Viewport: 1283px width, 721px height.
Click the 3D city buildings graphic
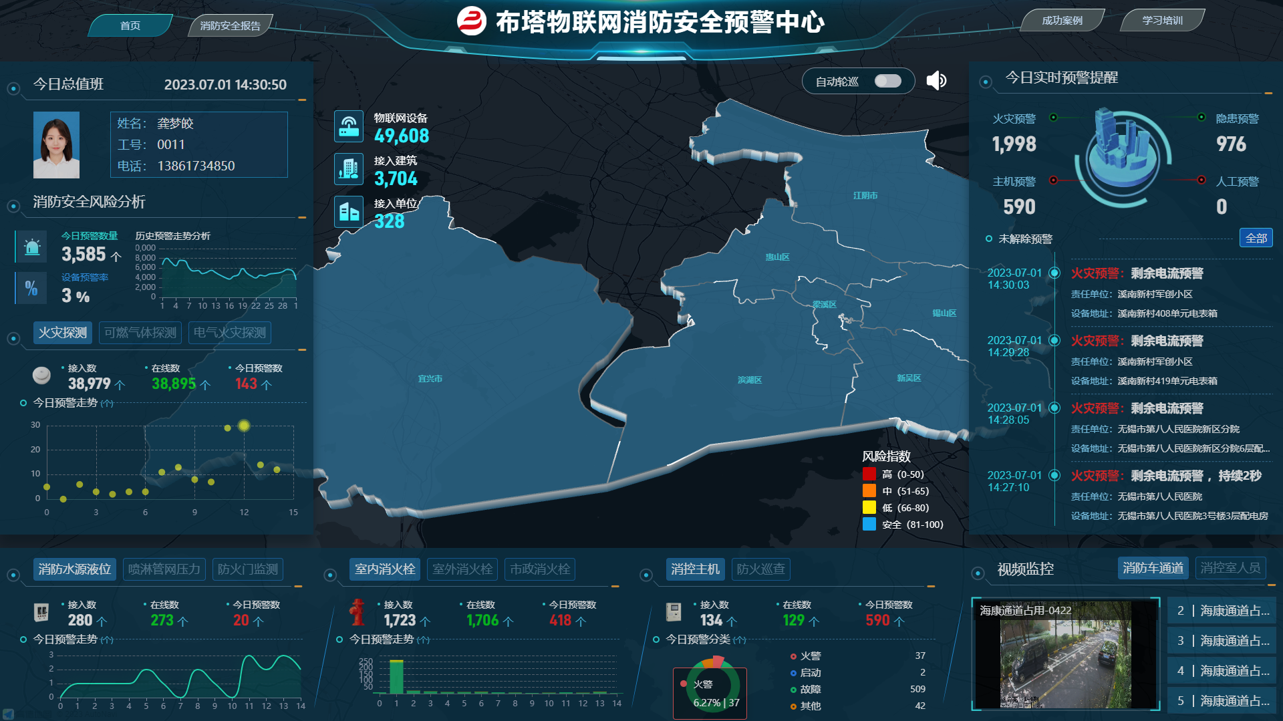tap(1122, 150)
